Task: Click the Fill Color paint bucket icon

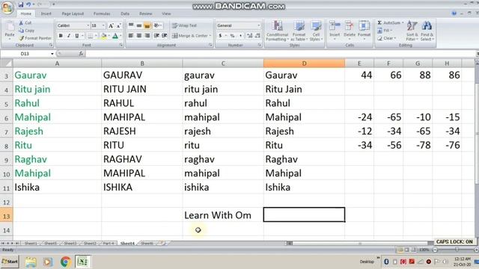Action: 104,36
